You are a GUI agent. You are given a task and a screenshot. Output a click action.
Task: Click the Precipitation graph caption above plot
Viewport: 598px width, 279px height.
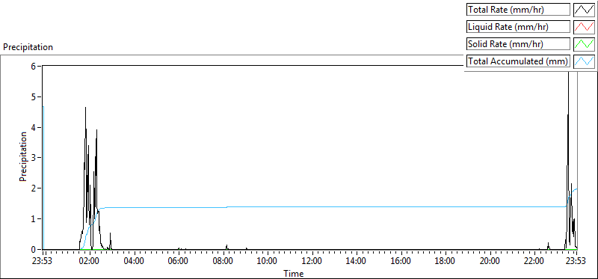(x=28, y=47)
